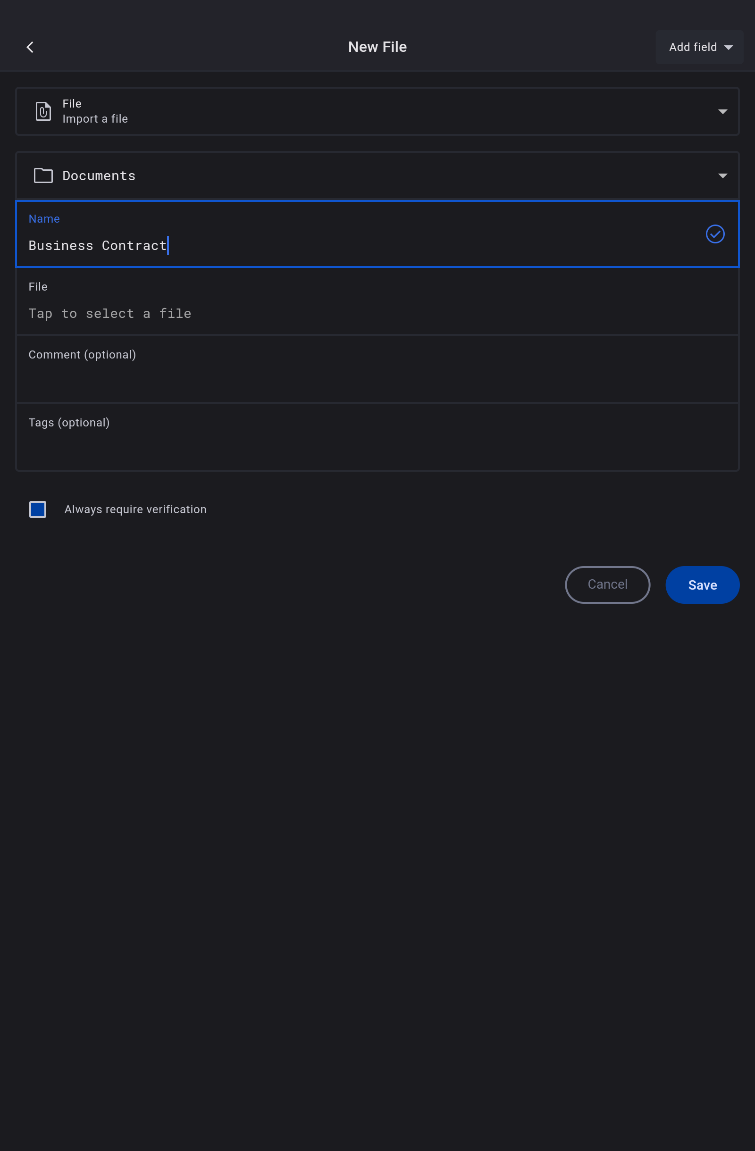The width and height of the screenshot is (755, 1151).
Task: Expand the file type dropdown arrow
Action: 722,112
